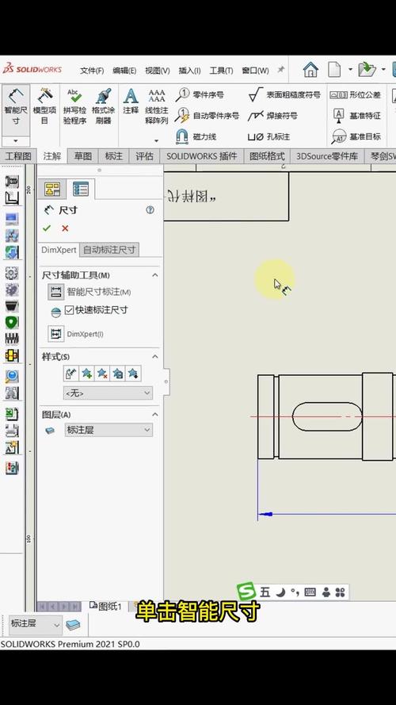Run the spell checker (拼写检验程序)
The height and width of the screenshot is (705, 396).
tap(74, 106)
